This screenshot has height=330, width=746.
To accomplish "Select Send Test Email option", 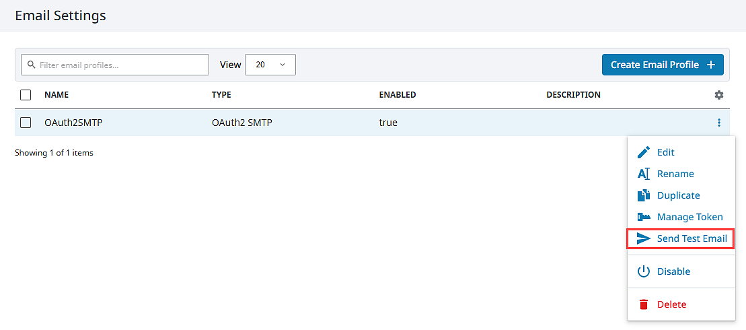I will click(x=680, y=238).
